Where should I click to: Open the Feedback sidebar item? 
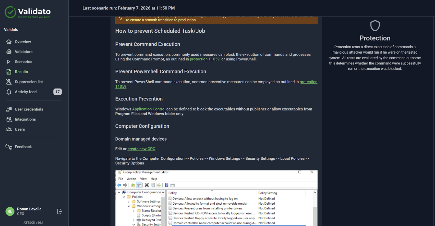(23, 147)
